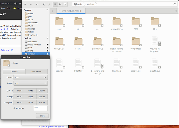Close the Properties dialog
Viewport: 179px width, 128px height.
[42, 116]
